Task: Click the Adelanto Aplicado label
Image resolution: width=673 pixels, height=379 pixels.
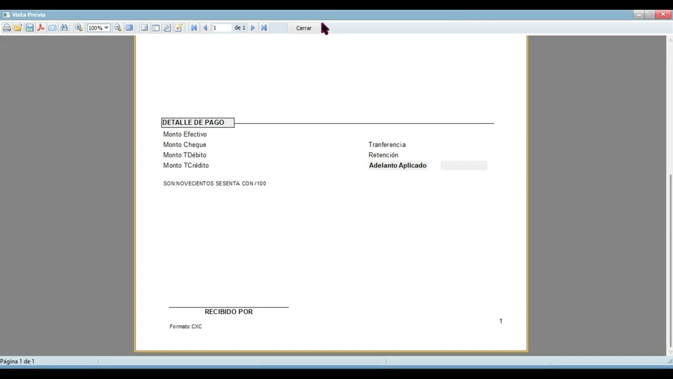Action: (x=397, y=165)
